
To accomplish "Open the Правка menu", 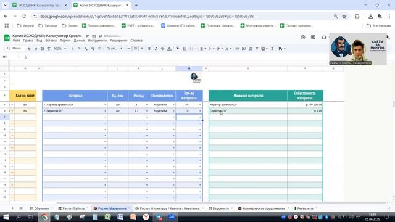I will click(28, 41).
